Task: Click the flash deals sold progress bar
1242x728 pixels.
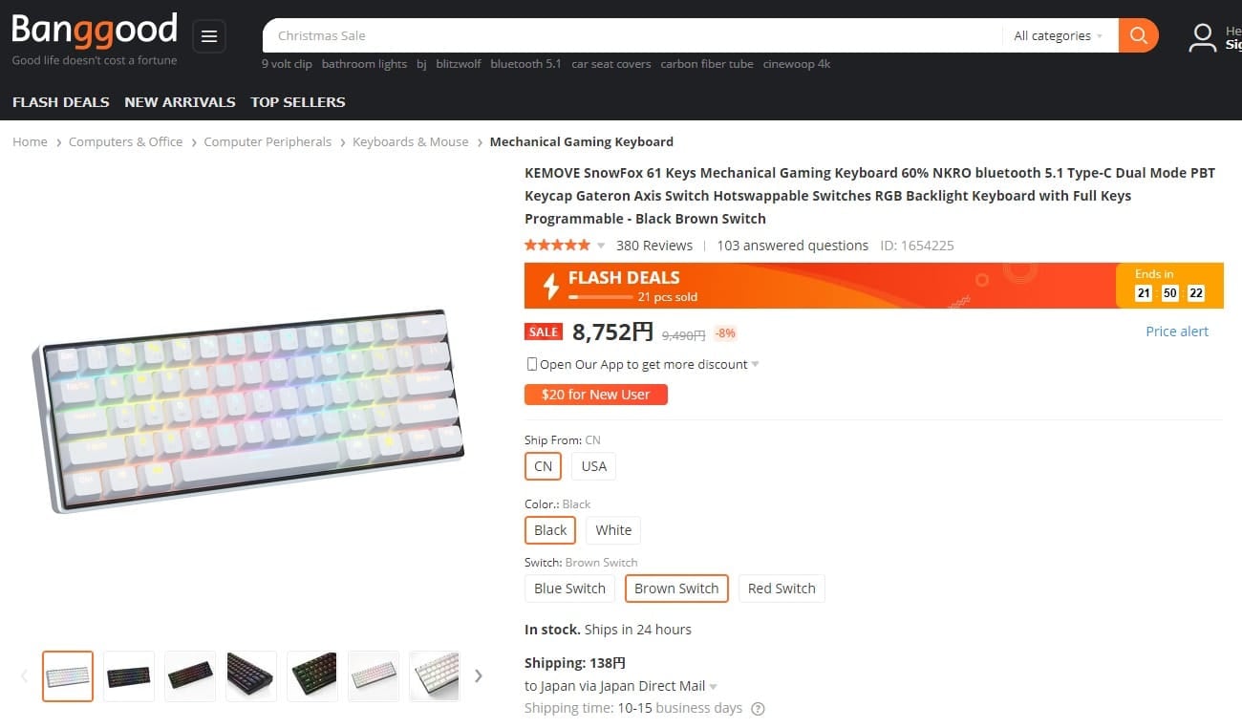Action: pyautogui.click(x=600, y=297)
